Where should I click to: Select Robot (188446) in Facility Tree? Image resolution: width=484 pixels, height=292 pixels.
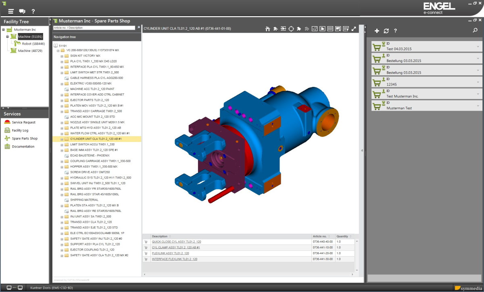pos(33,43)
